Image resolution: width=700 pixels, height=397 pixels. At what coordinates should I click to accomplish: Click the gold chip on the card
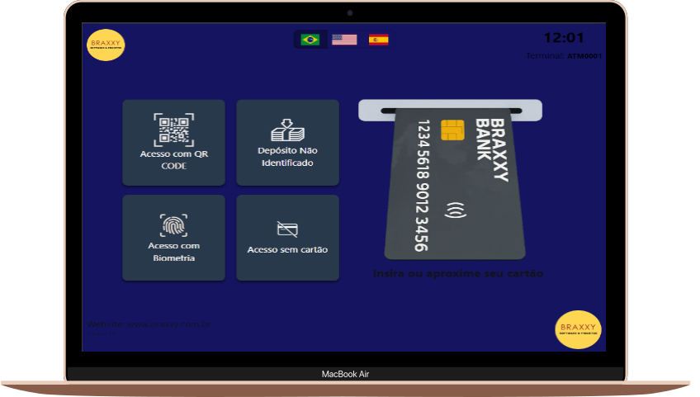(452, 130)
